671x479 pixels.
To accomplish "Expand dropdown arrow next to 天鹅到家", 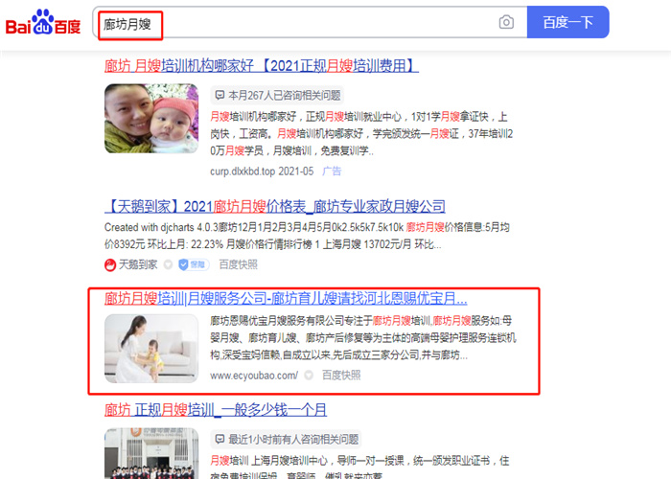I will point(168,265).
